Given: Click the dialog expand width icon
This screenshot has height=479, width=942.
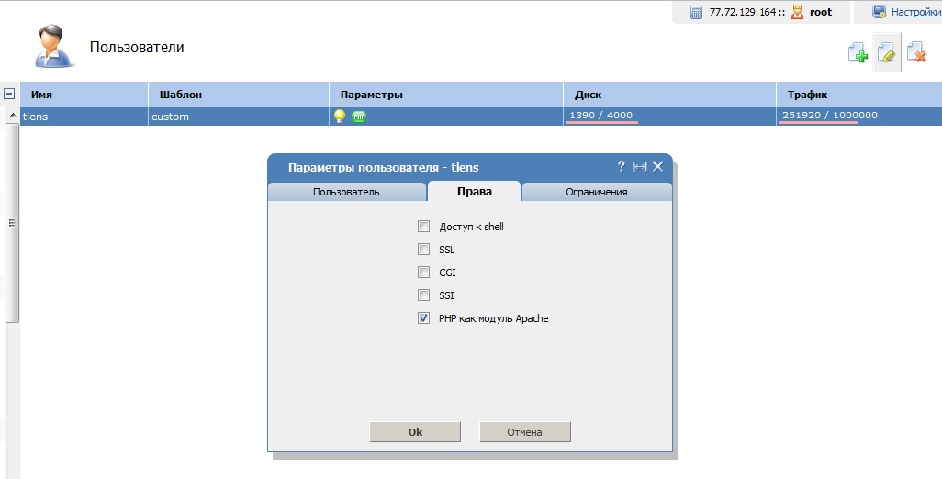Looking at the screenshot, I should click(x=640, y=166).
